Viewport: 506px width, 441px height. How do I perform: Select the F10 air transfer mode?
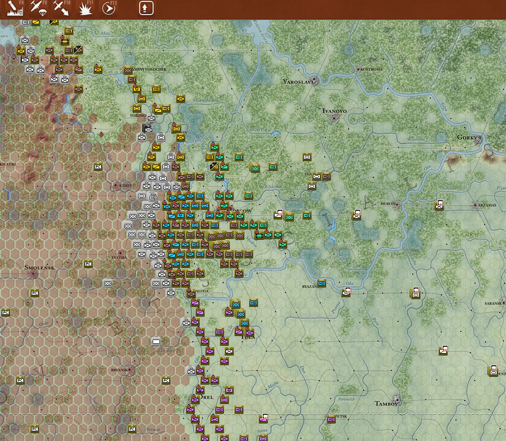click(x=61, y=8)
